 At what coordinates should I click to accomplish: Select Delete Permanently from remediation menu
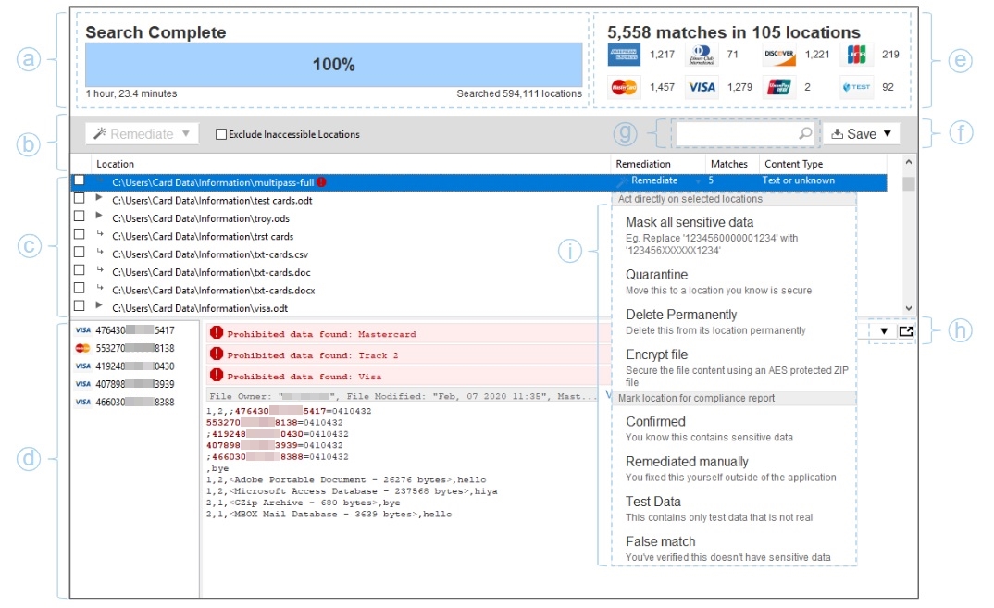[681, 315]
